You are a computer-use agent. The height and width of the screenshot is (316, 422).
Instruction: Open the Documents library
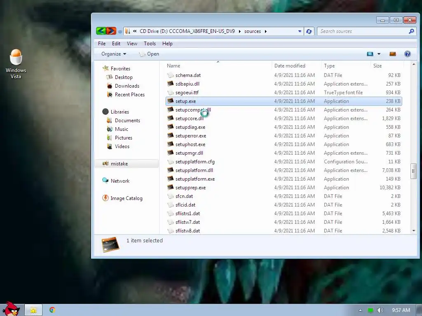click(x=127, y=121)
